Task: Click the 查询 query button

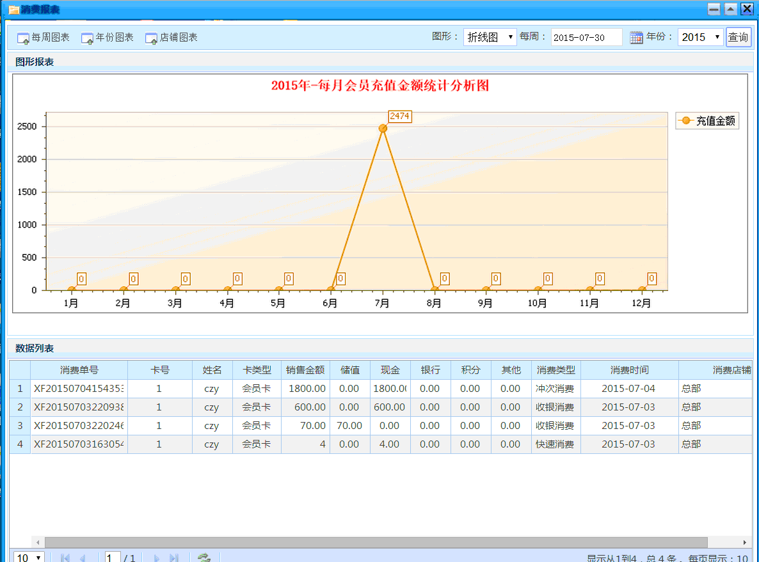Action: coord(738,37)
